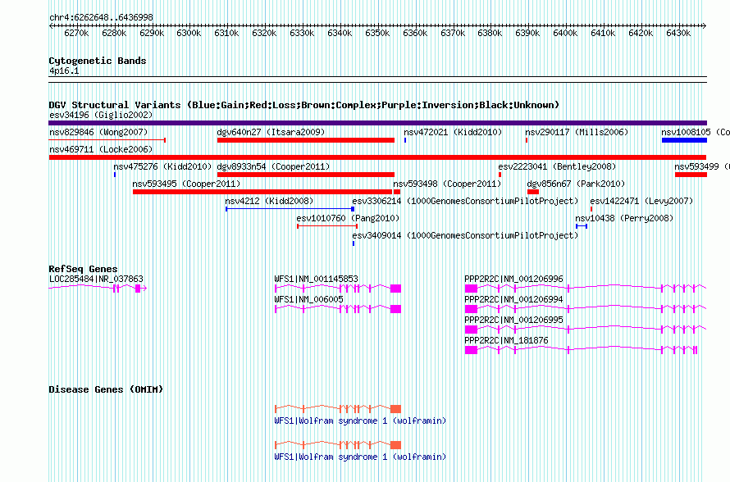The image size is (730, 482).
Task: Click the chr4:6262648..6436998 coordinate label
Action: tap(101, 17)
